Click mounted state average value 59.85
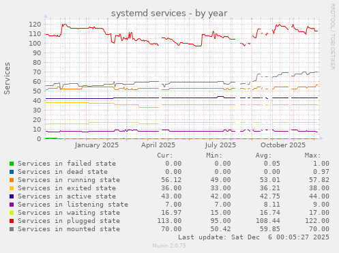 click(x=270, y=229)
